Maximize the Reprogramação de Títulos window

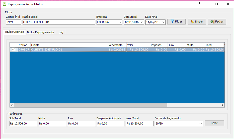point(216,4)
